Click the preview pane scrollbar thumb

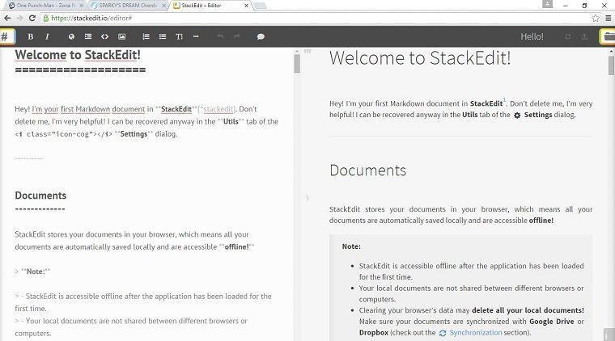(x=611, y=65)
